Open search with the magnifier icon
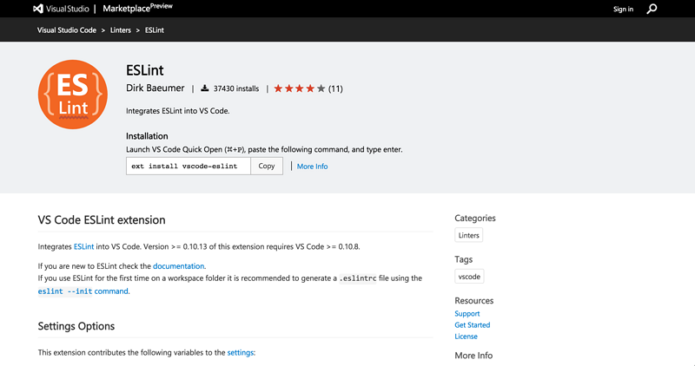Screen dimensions: 695x366 tap(652, 9)
